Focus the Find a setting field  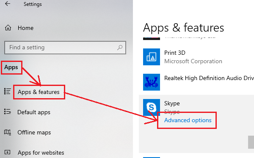tap(65, 47)
